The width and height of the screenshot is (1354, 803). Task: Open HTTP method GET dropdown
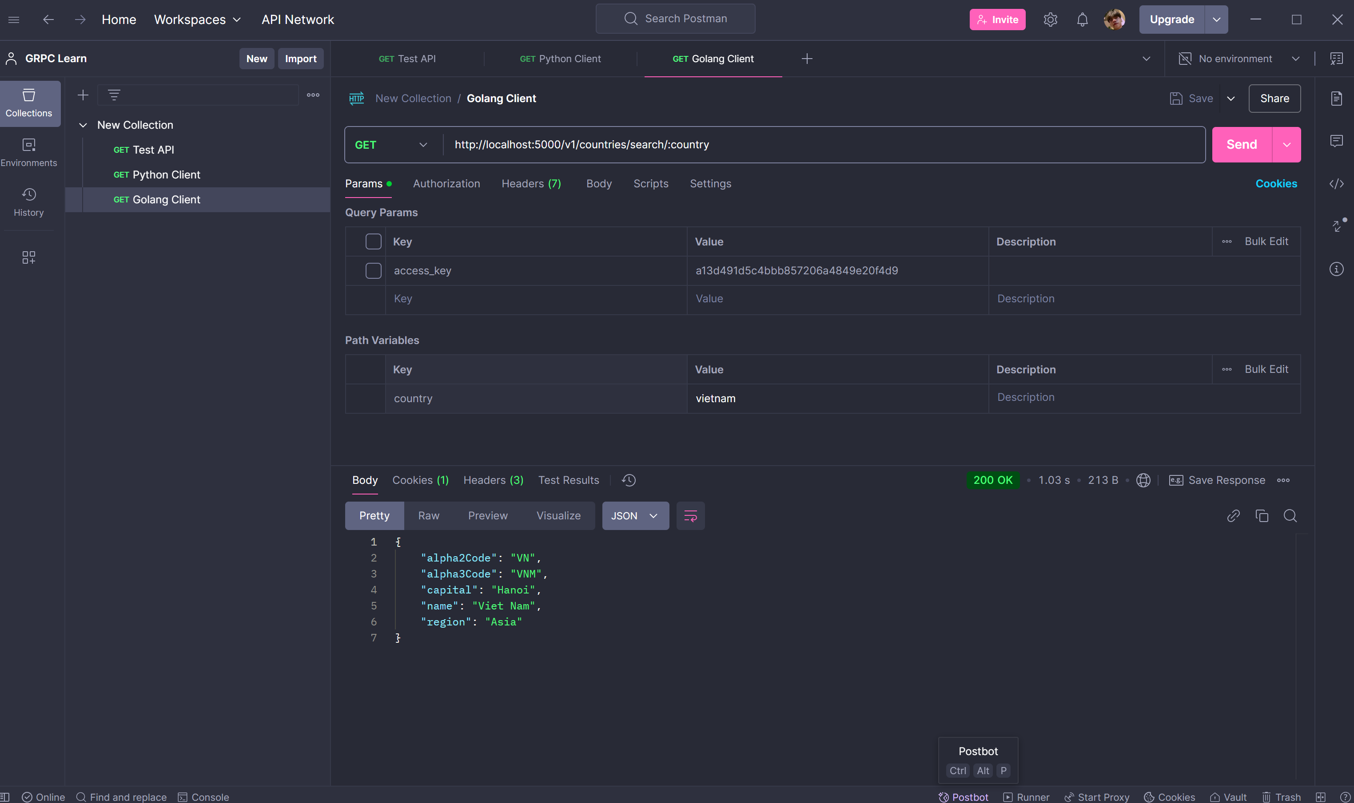point(391,145)
